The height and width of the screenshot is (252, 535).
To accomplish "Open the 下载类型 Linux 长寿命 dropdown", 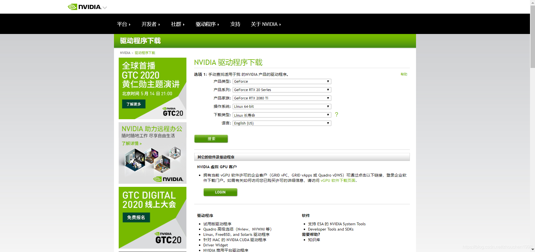I will coord(282,115).
